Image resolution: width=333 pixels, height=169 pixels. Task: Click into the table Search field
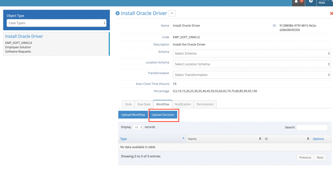(x=312, y=128)
